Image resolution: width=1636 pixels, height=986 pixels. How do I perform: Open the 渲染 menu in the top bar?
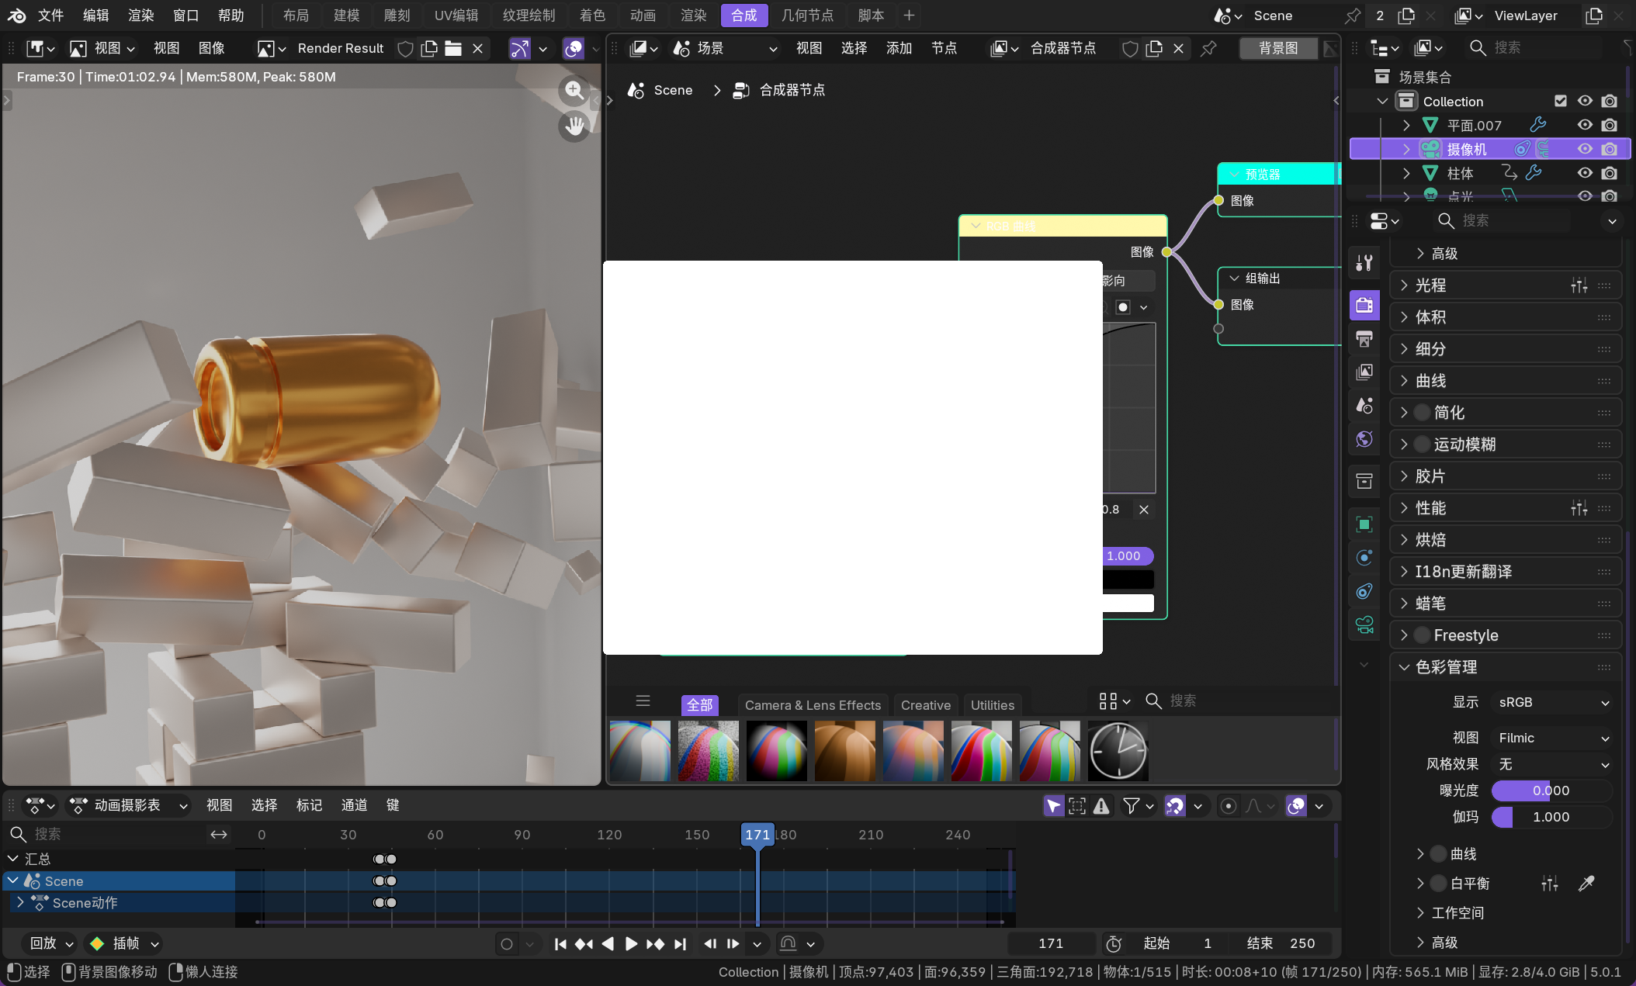[x=140, y=16]
